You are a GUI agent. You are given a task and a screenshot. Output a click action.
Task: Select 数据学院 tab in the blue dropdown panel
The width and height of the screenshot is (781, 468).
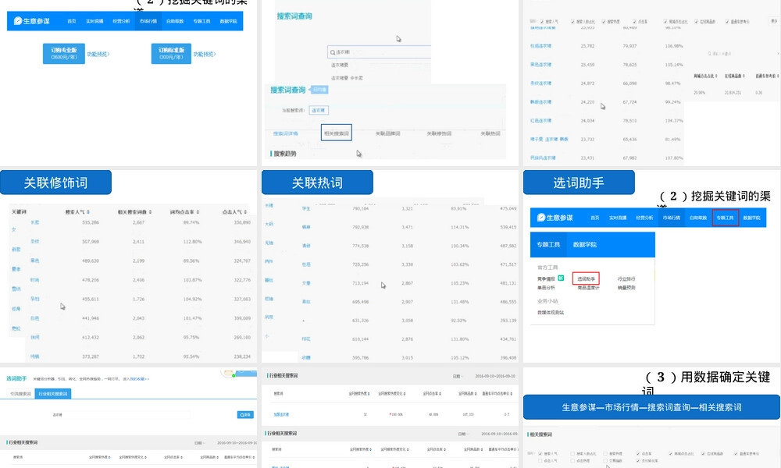[585, 244]
